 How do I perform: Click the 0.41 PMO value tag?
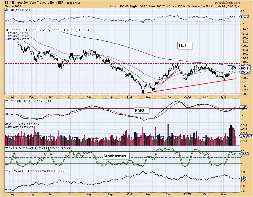(x=243, y=107)
